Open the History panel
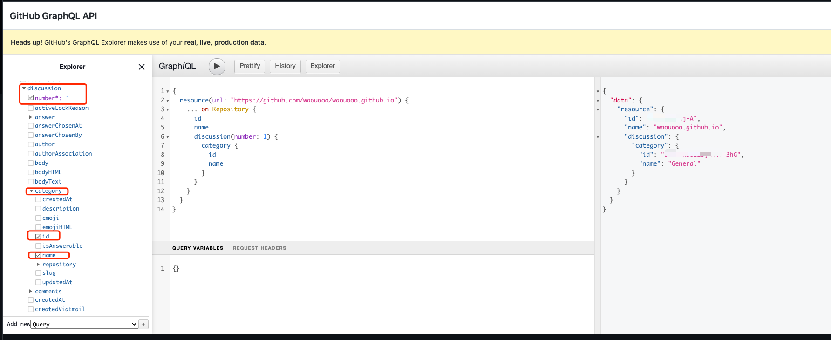This screenshot has width=831, height=340. 285,66
